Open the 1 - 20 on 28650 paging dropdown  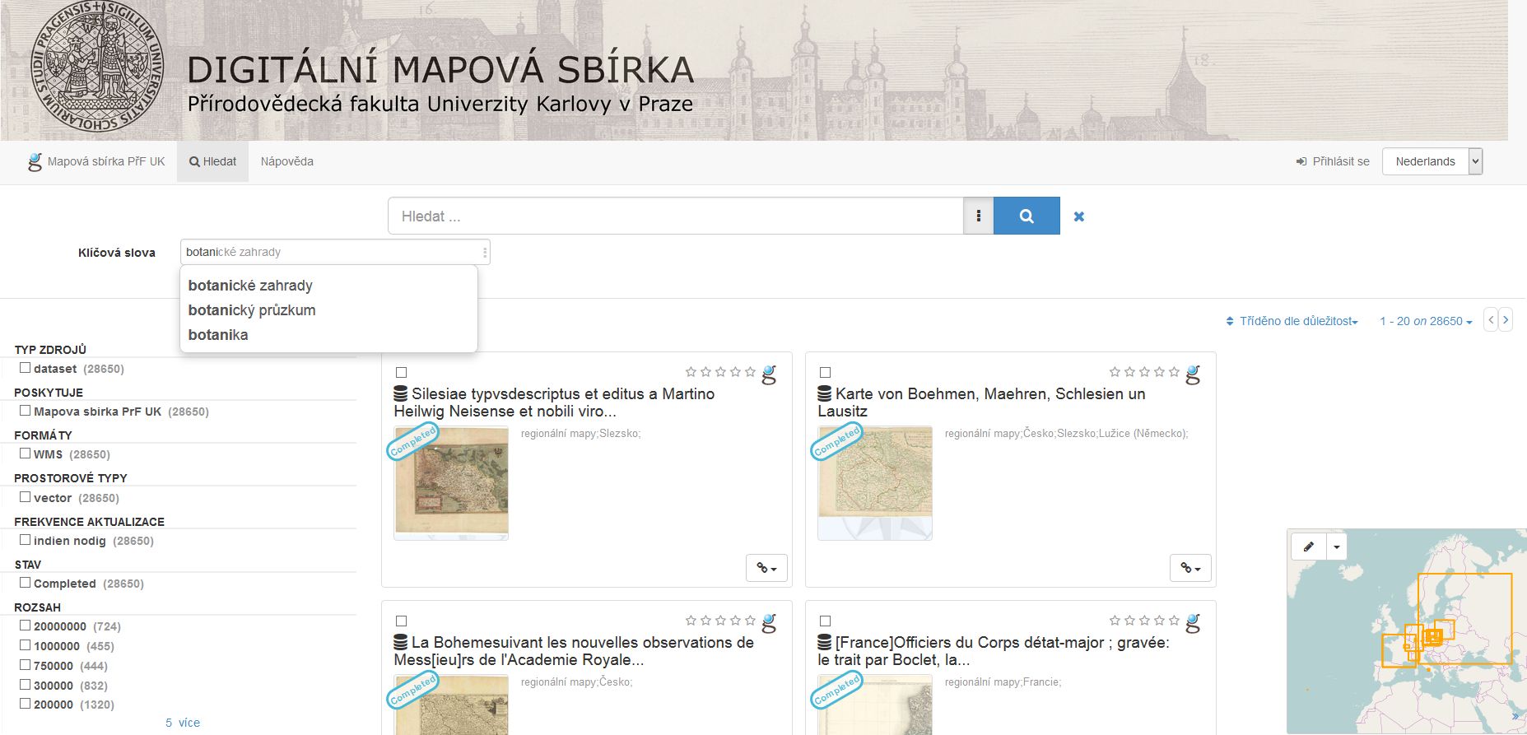pyautogui.click(x=1427, y=321)
